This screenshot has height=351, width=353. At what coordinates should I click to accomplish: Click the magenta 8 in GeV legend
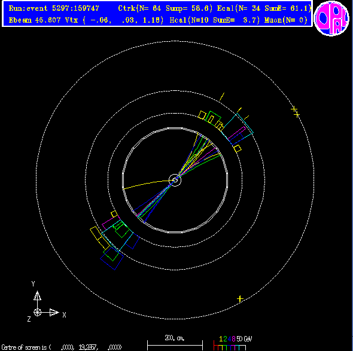coord(233,339)
